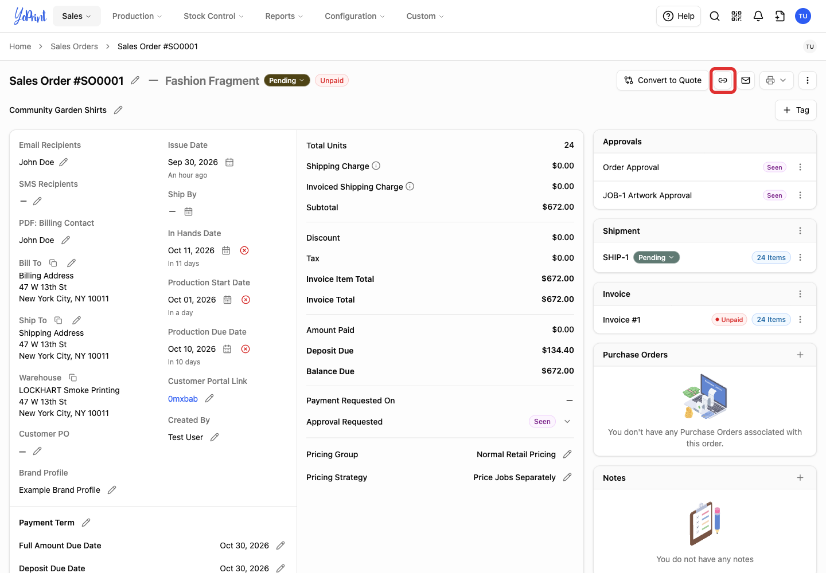This screenshot has width=826, height=573.
Task: Open the search icon in top bar
Action: 715,16
